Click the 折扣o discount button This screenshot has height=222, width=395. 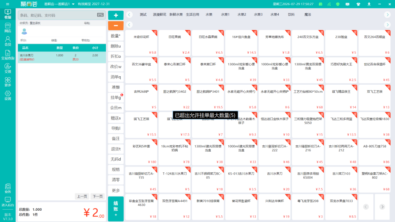(x=116, y=56)
